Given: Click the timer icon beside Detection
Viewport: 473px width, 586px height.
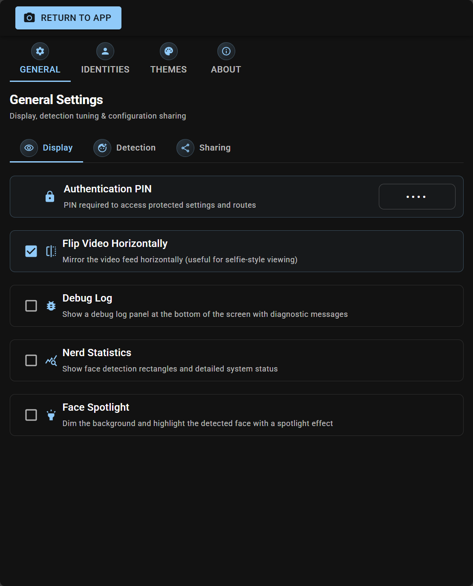Looking at the screenshot, I should [102, 148].
